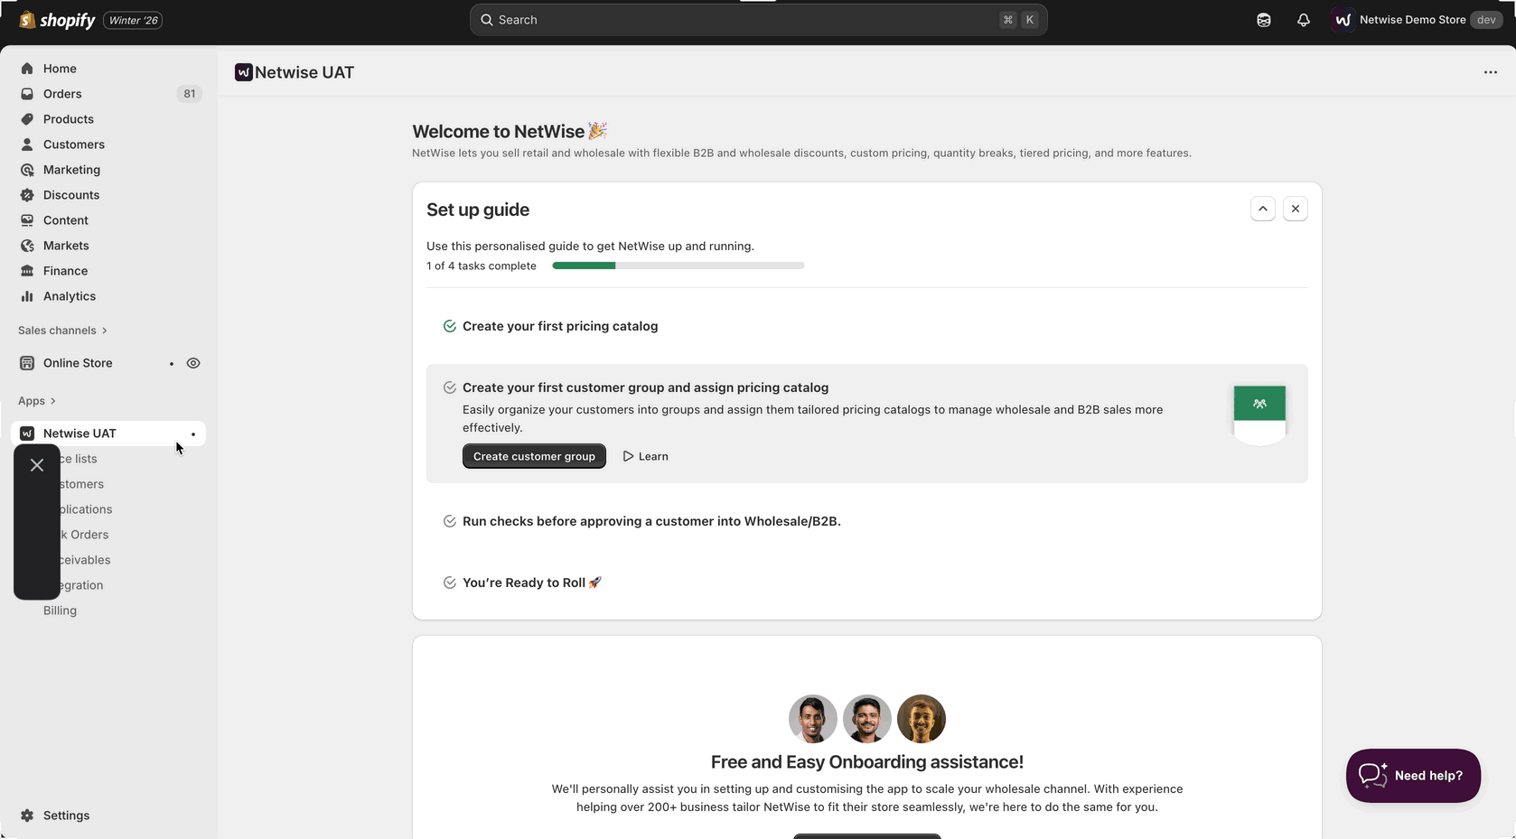Image resolution: width=1516 pixels, height=839 pixels.
Task: Click the middle onboarding team avatar
Action: 866,719
